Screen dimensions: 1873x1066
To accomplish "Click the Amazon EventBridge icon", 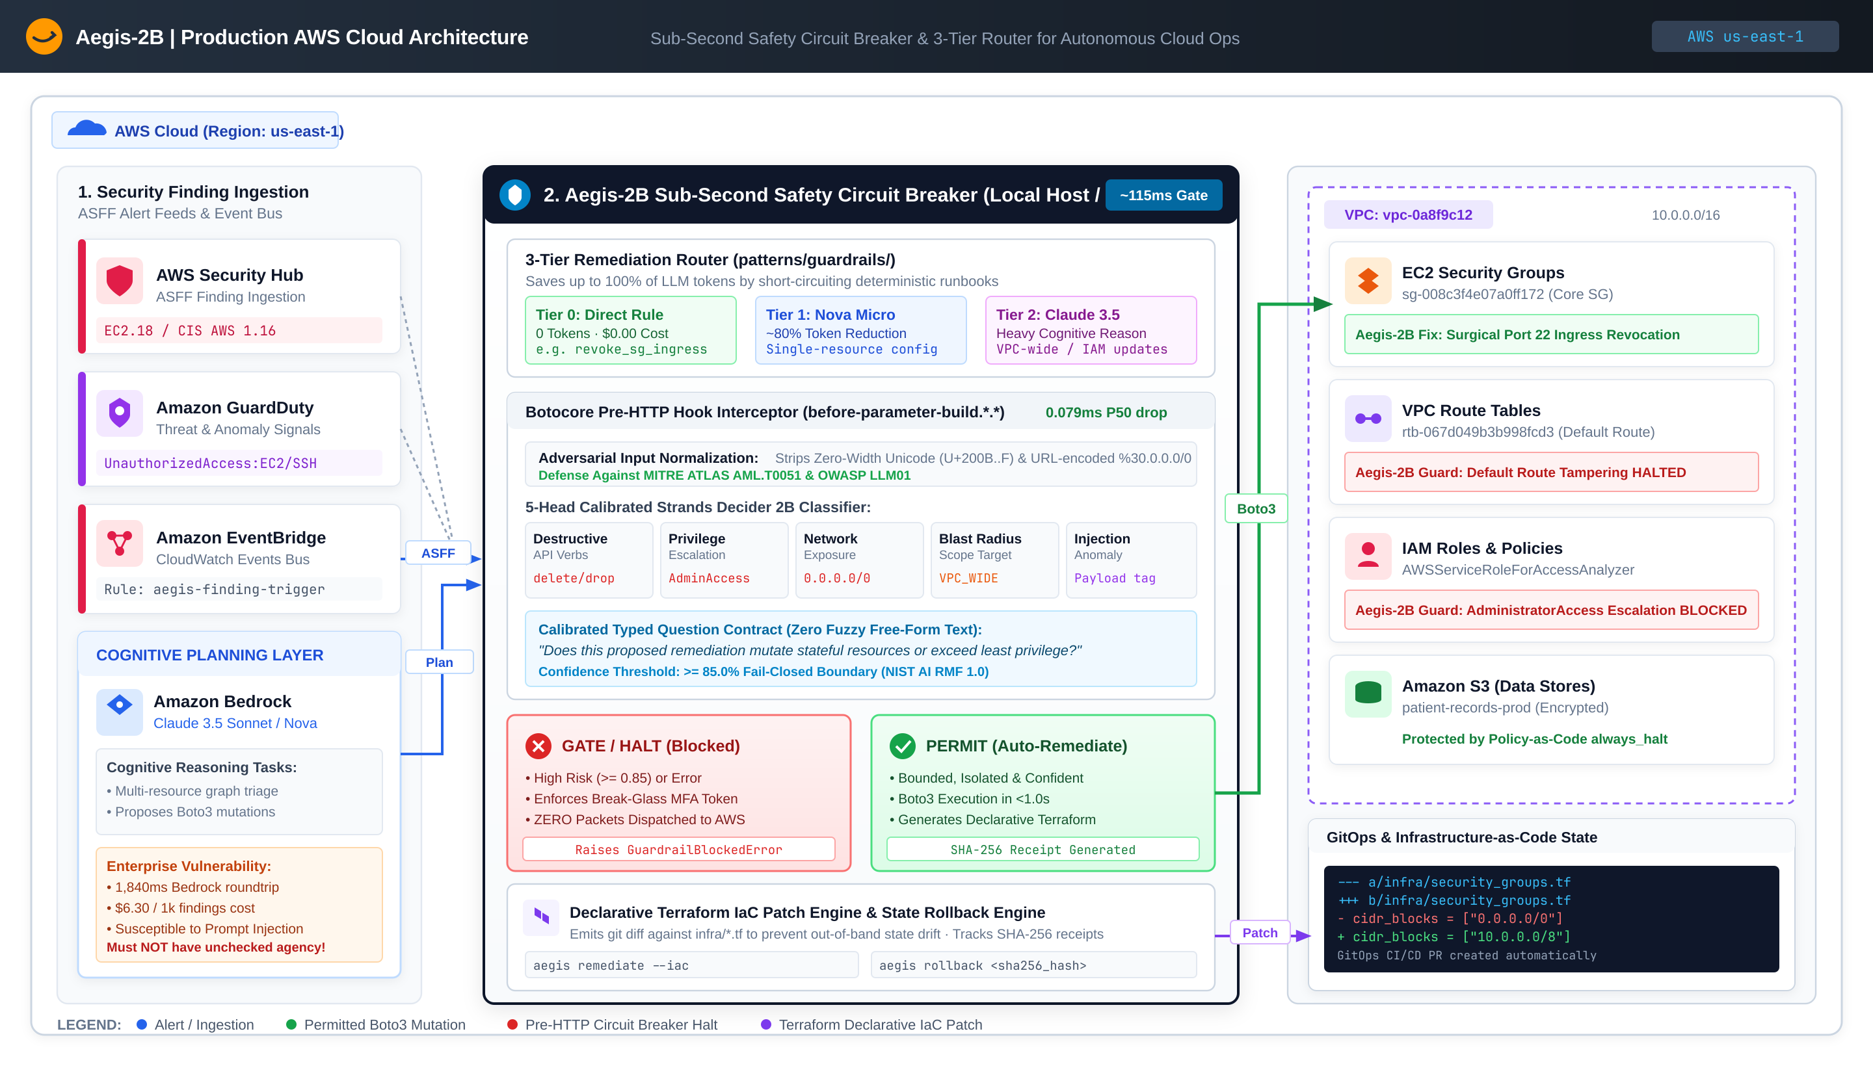I will coord(120,543).
